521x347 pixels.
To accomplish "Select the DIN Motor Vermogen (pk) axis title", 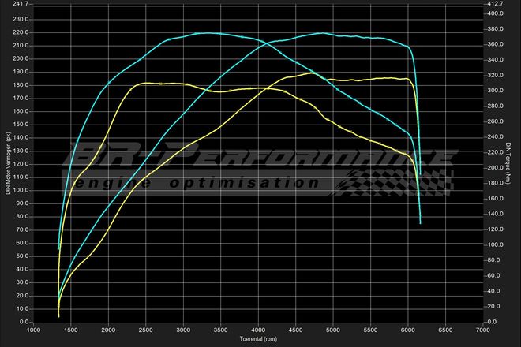I will 6,163.
